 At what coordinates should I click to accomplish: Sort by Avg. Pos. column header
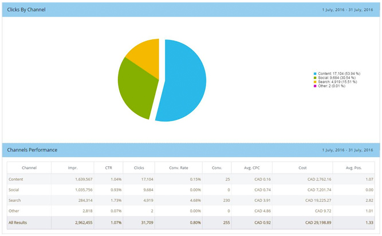354,167
